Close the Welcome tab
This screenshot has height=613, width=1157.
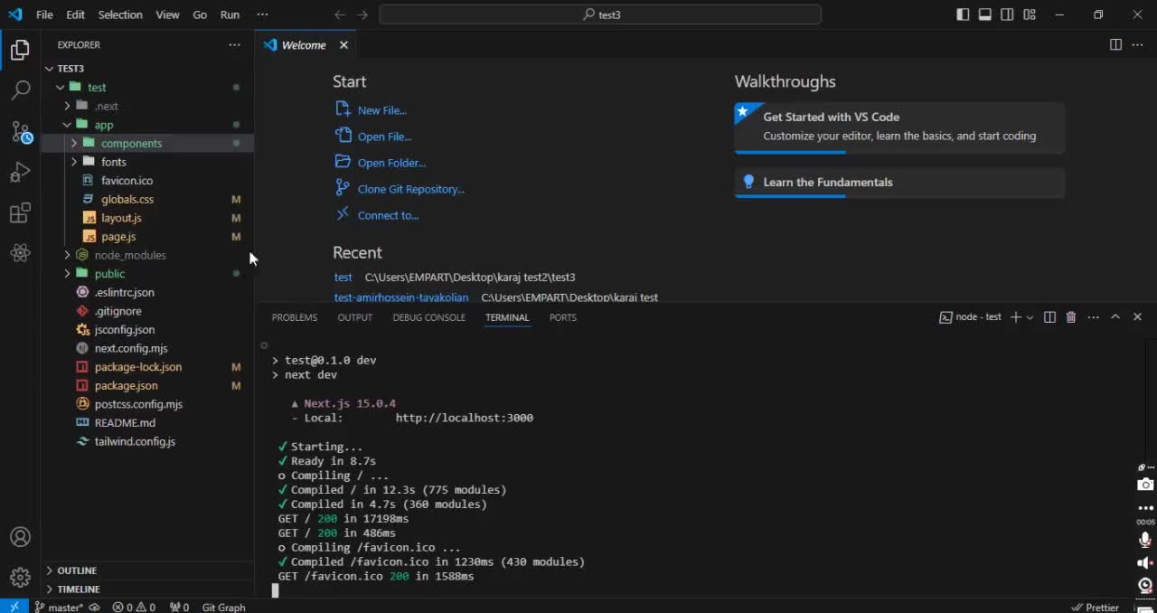click(343, 44)
